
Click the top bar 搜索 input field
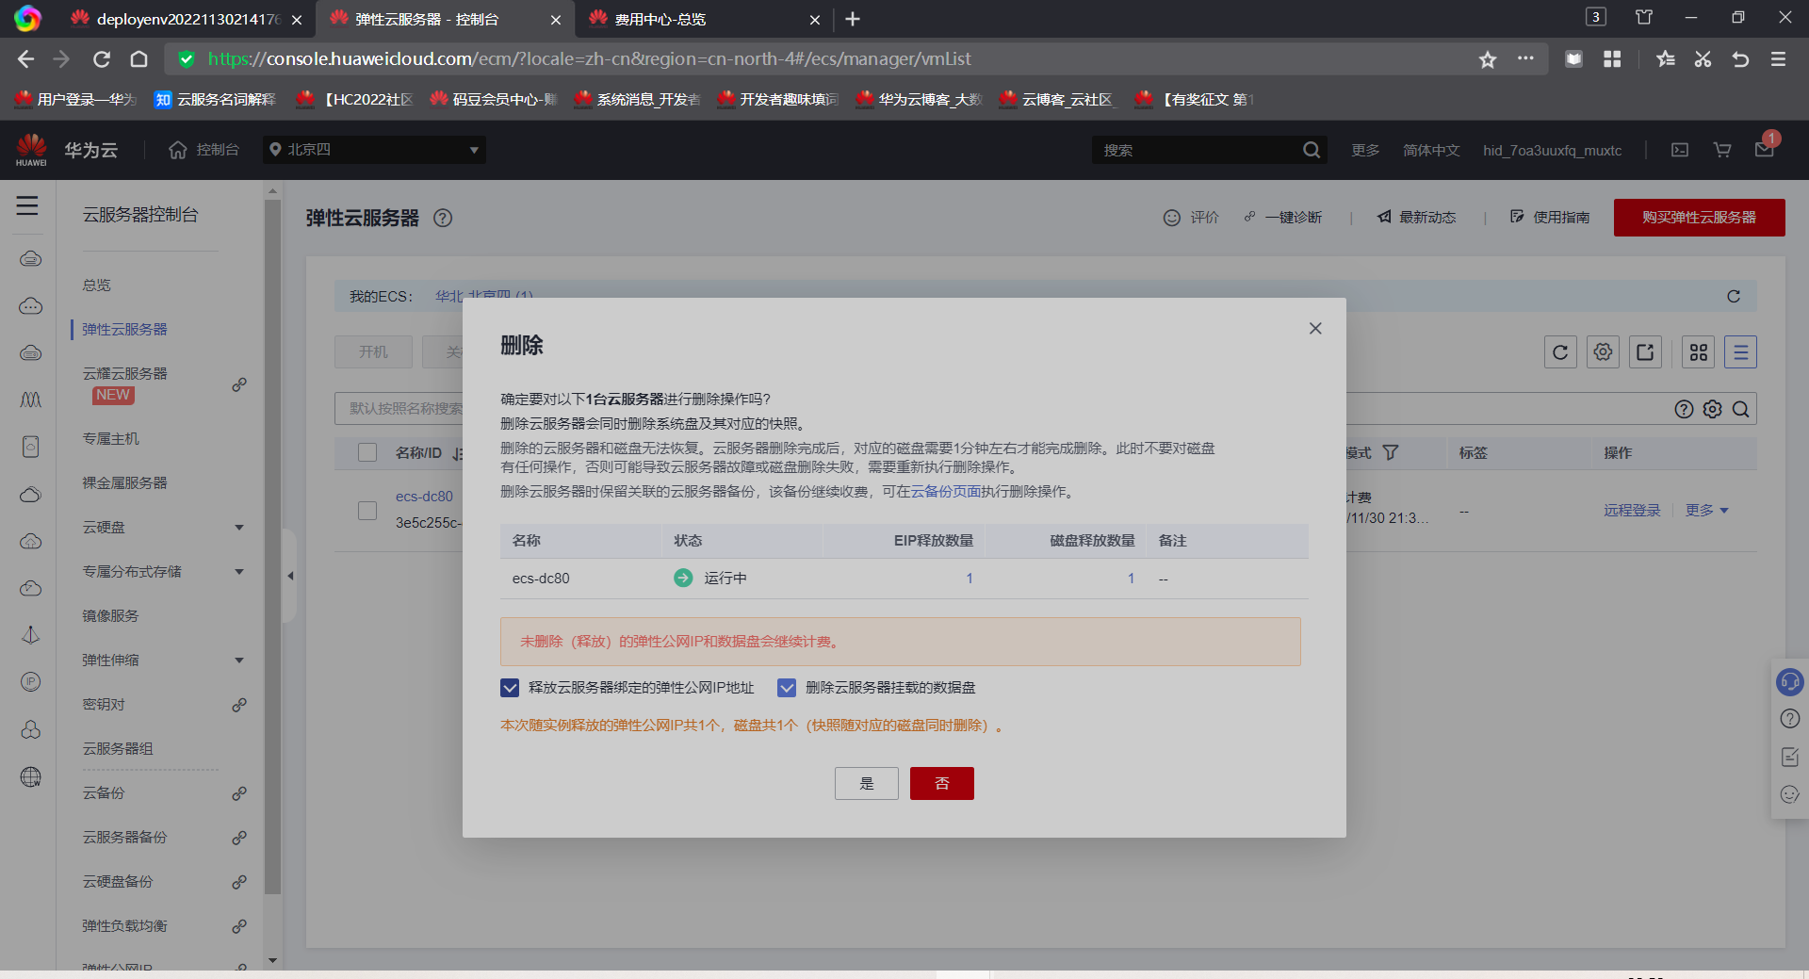click(x=1197, y=150)
